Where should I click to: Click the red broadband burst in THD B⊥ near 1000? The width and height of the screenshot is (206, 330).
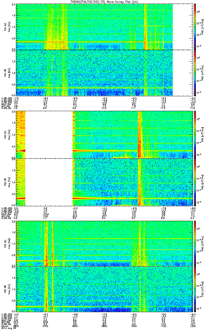point(139,135)
